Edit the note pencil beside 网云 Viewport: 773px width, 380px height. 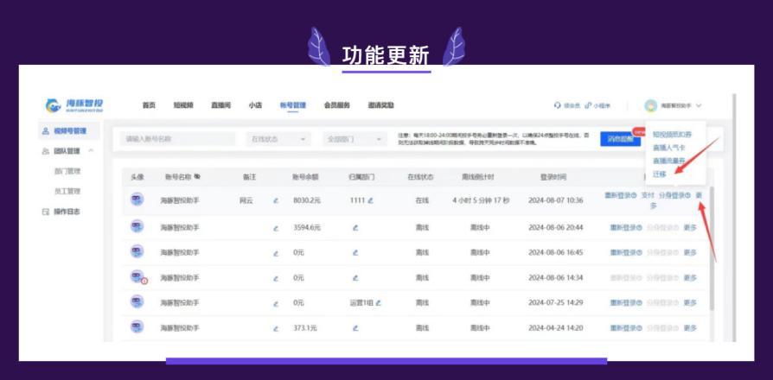tap(276, 201)
